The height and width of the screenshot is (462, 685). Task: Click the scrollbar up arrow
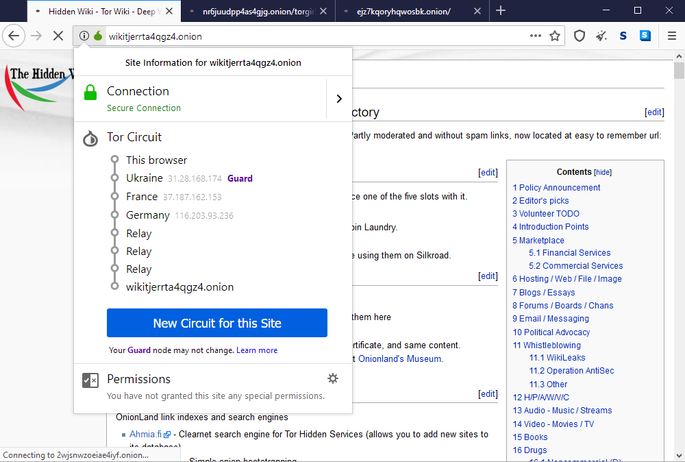[x=679, y=56]
